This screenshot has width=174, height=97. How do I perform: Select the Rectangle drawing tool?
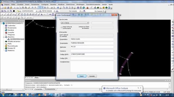coord(33,14)
